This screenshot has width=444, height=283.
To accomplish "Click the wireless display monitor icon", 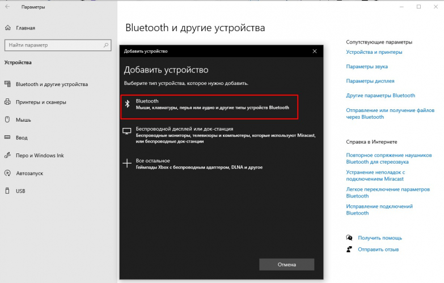I will (x=127, y=132).
